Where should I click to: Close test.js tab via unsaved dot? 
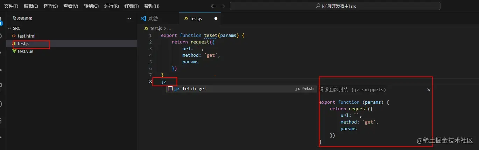(216, 18)
